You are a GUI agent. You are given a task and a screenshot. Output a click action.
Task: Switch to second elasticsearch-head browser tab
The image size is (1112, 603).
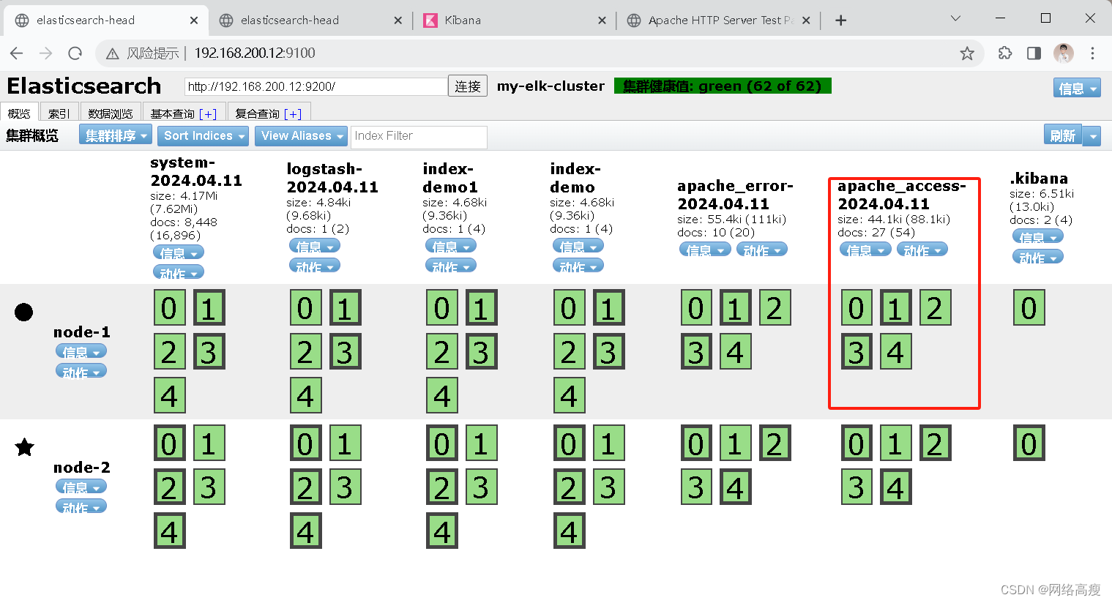pyautogui.click(x=310, y=20)
